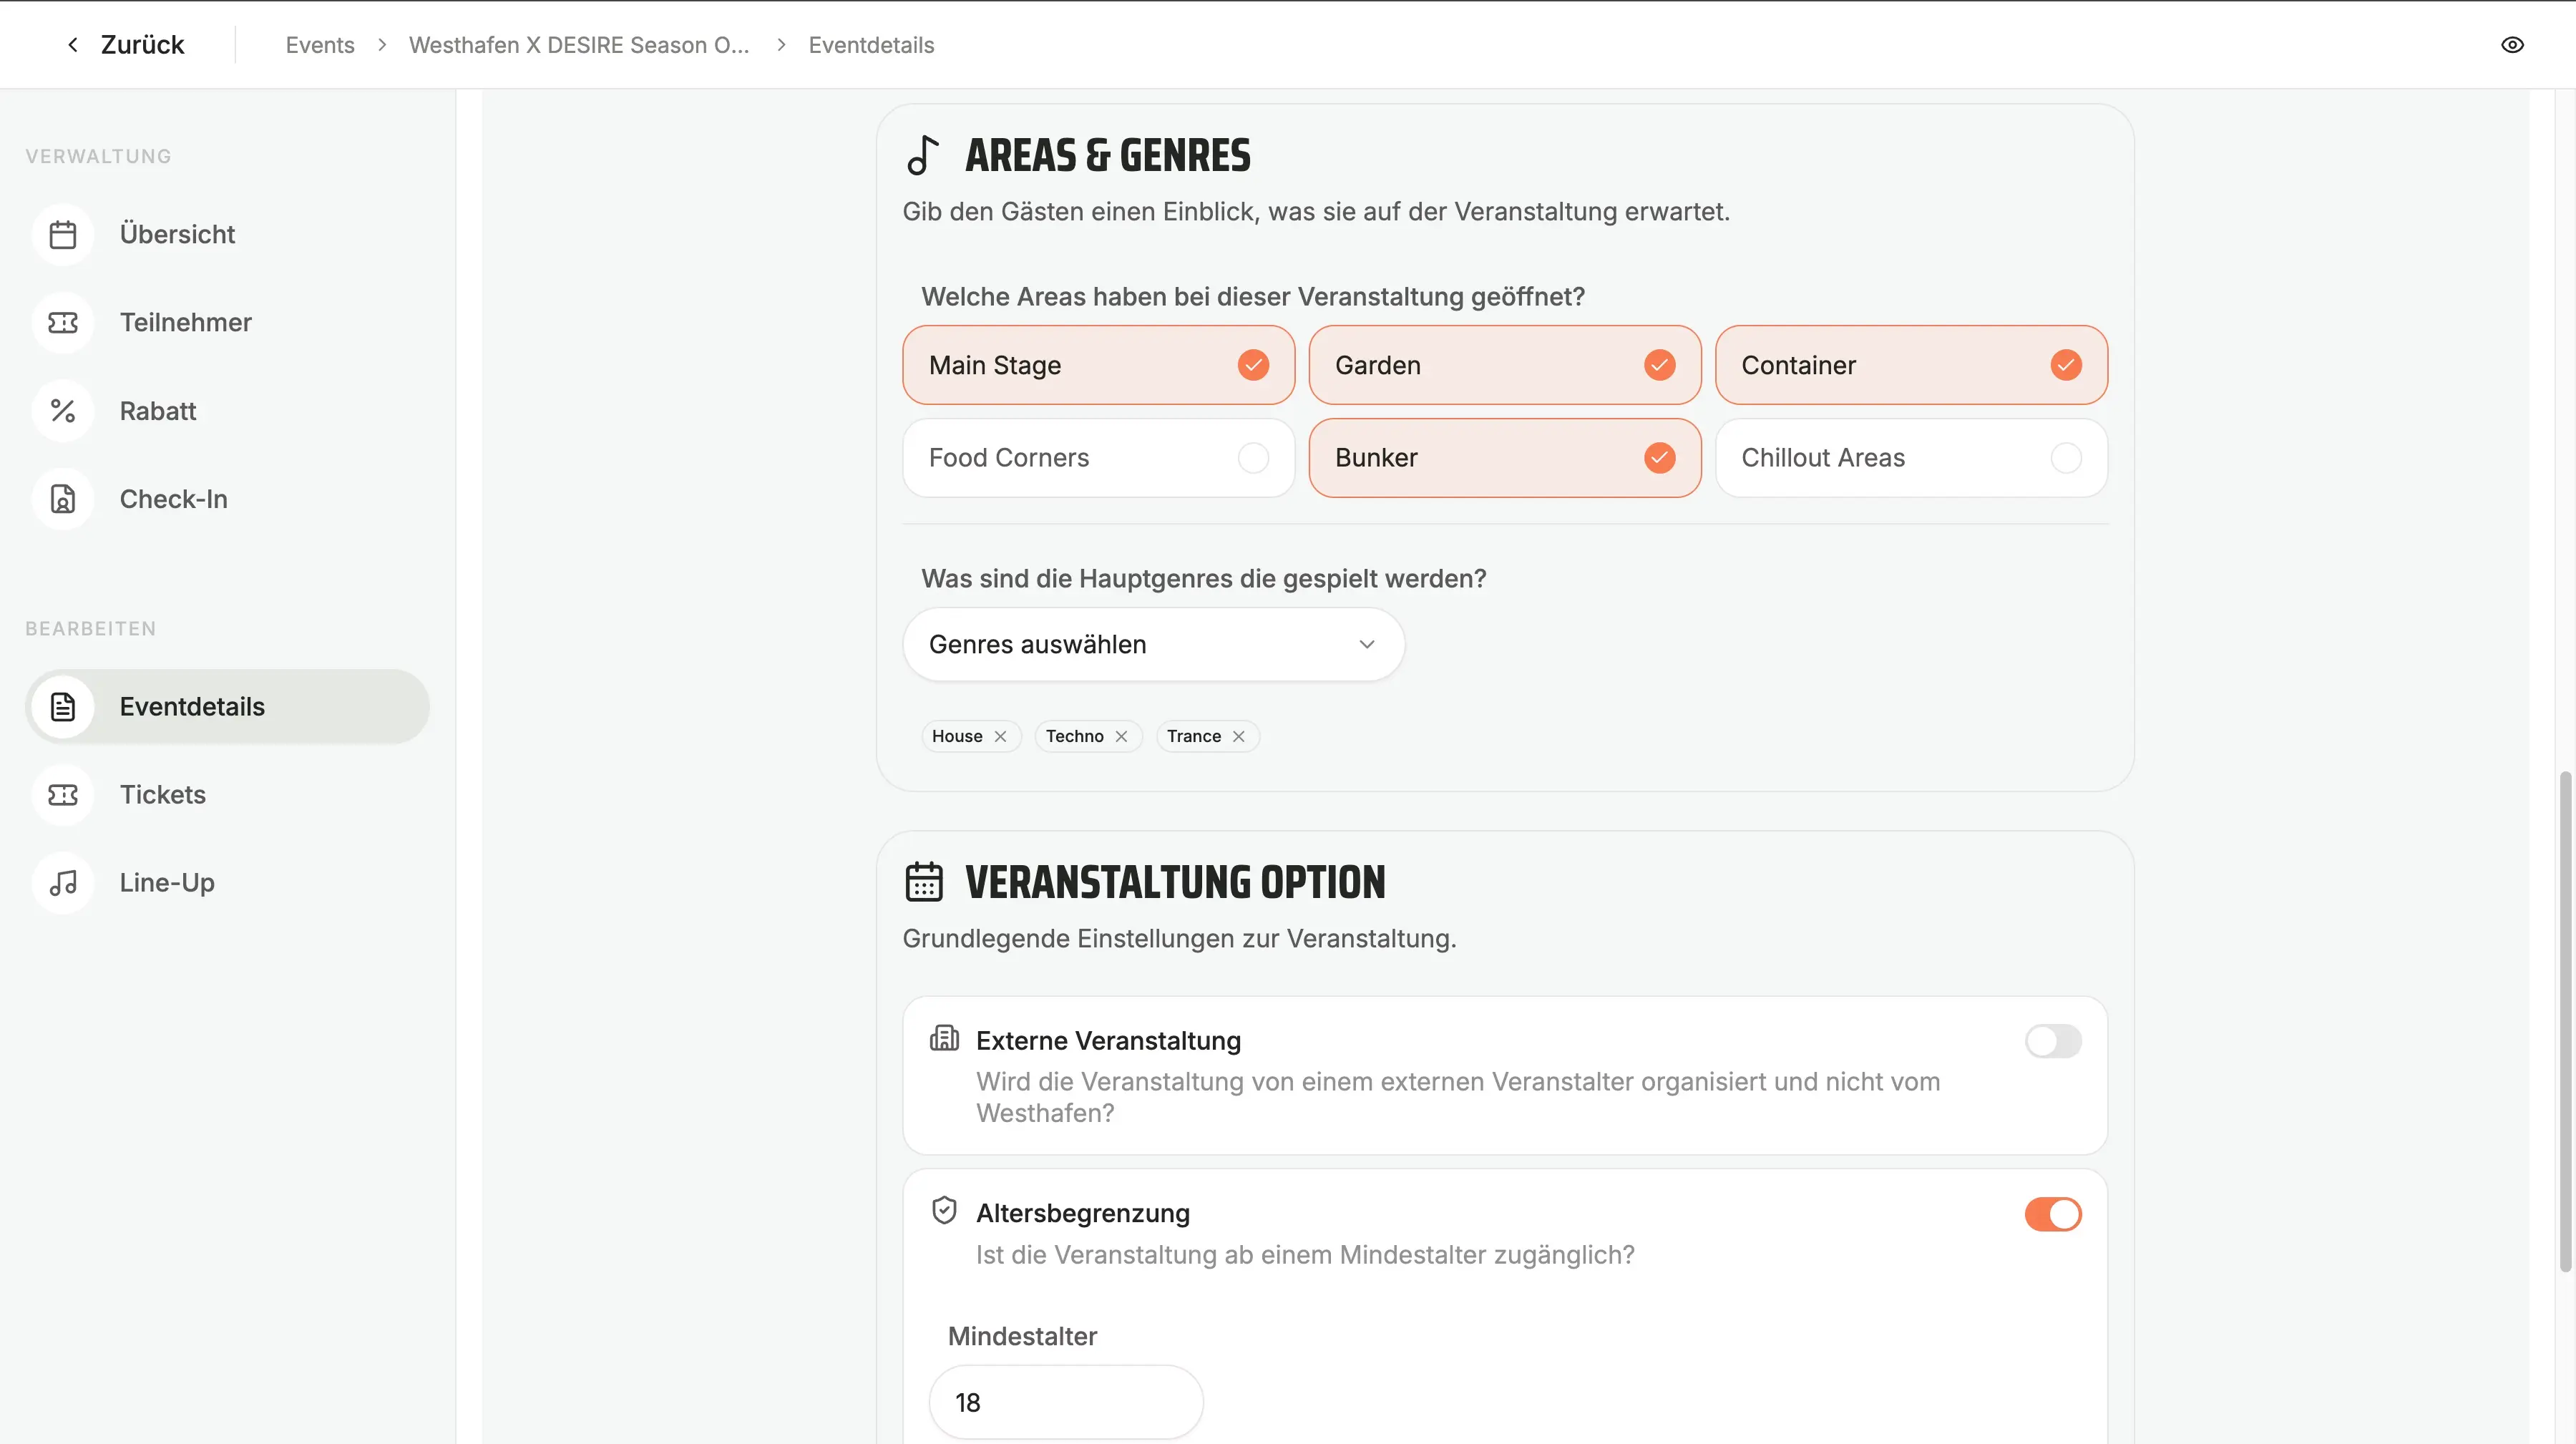Open Check-In via its badge icon
The width and height of the screenshot is (2576, 1444).
[63, 499]
